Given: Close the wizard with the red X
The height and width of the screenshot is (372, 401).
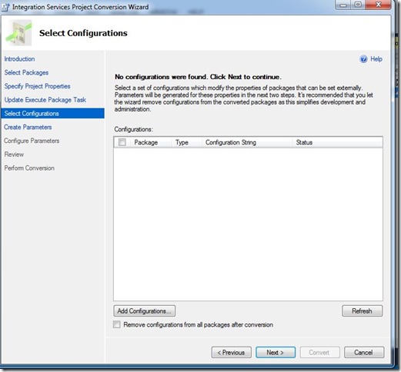Looking at the screenshot, I should pyautogui.click(x=378, y=5).
